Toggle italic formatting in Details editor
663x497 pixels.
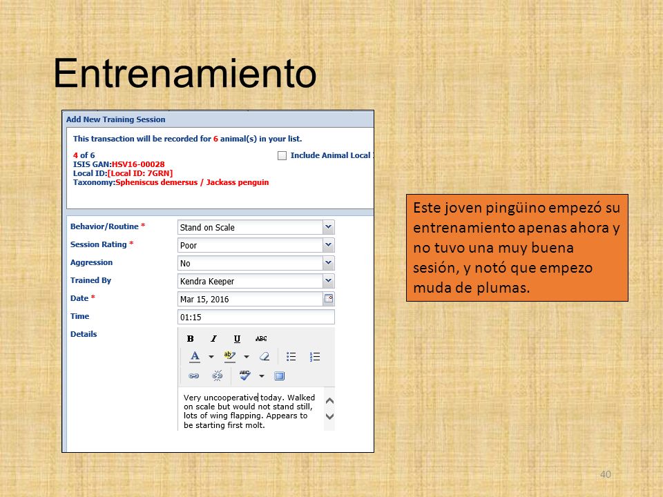coord(213,338)
